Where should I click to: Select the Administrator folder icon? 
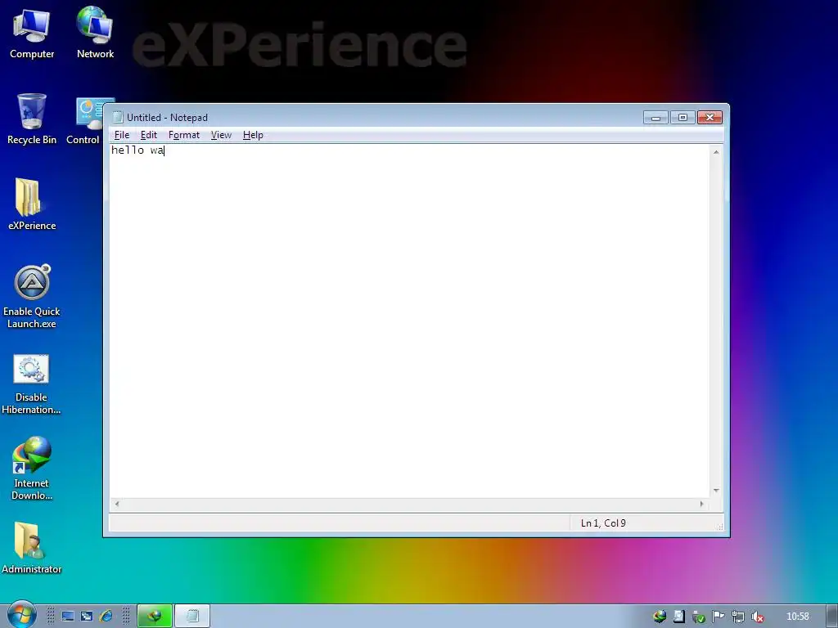coord(32,548)
